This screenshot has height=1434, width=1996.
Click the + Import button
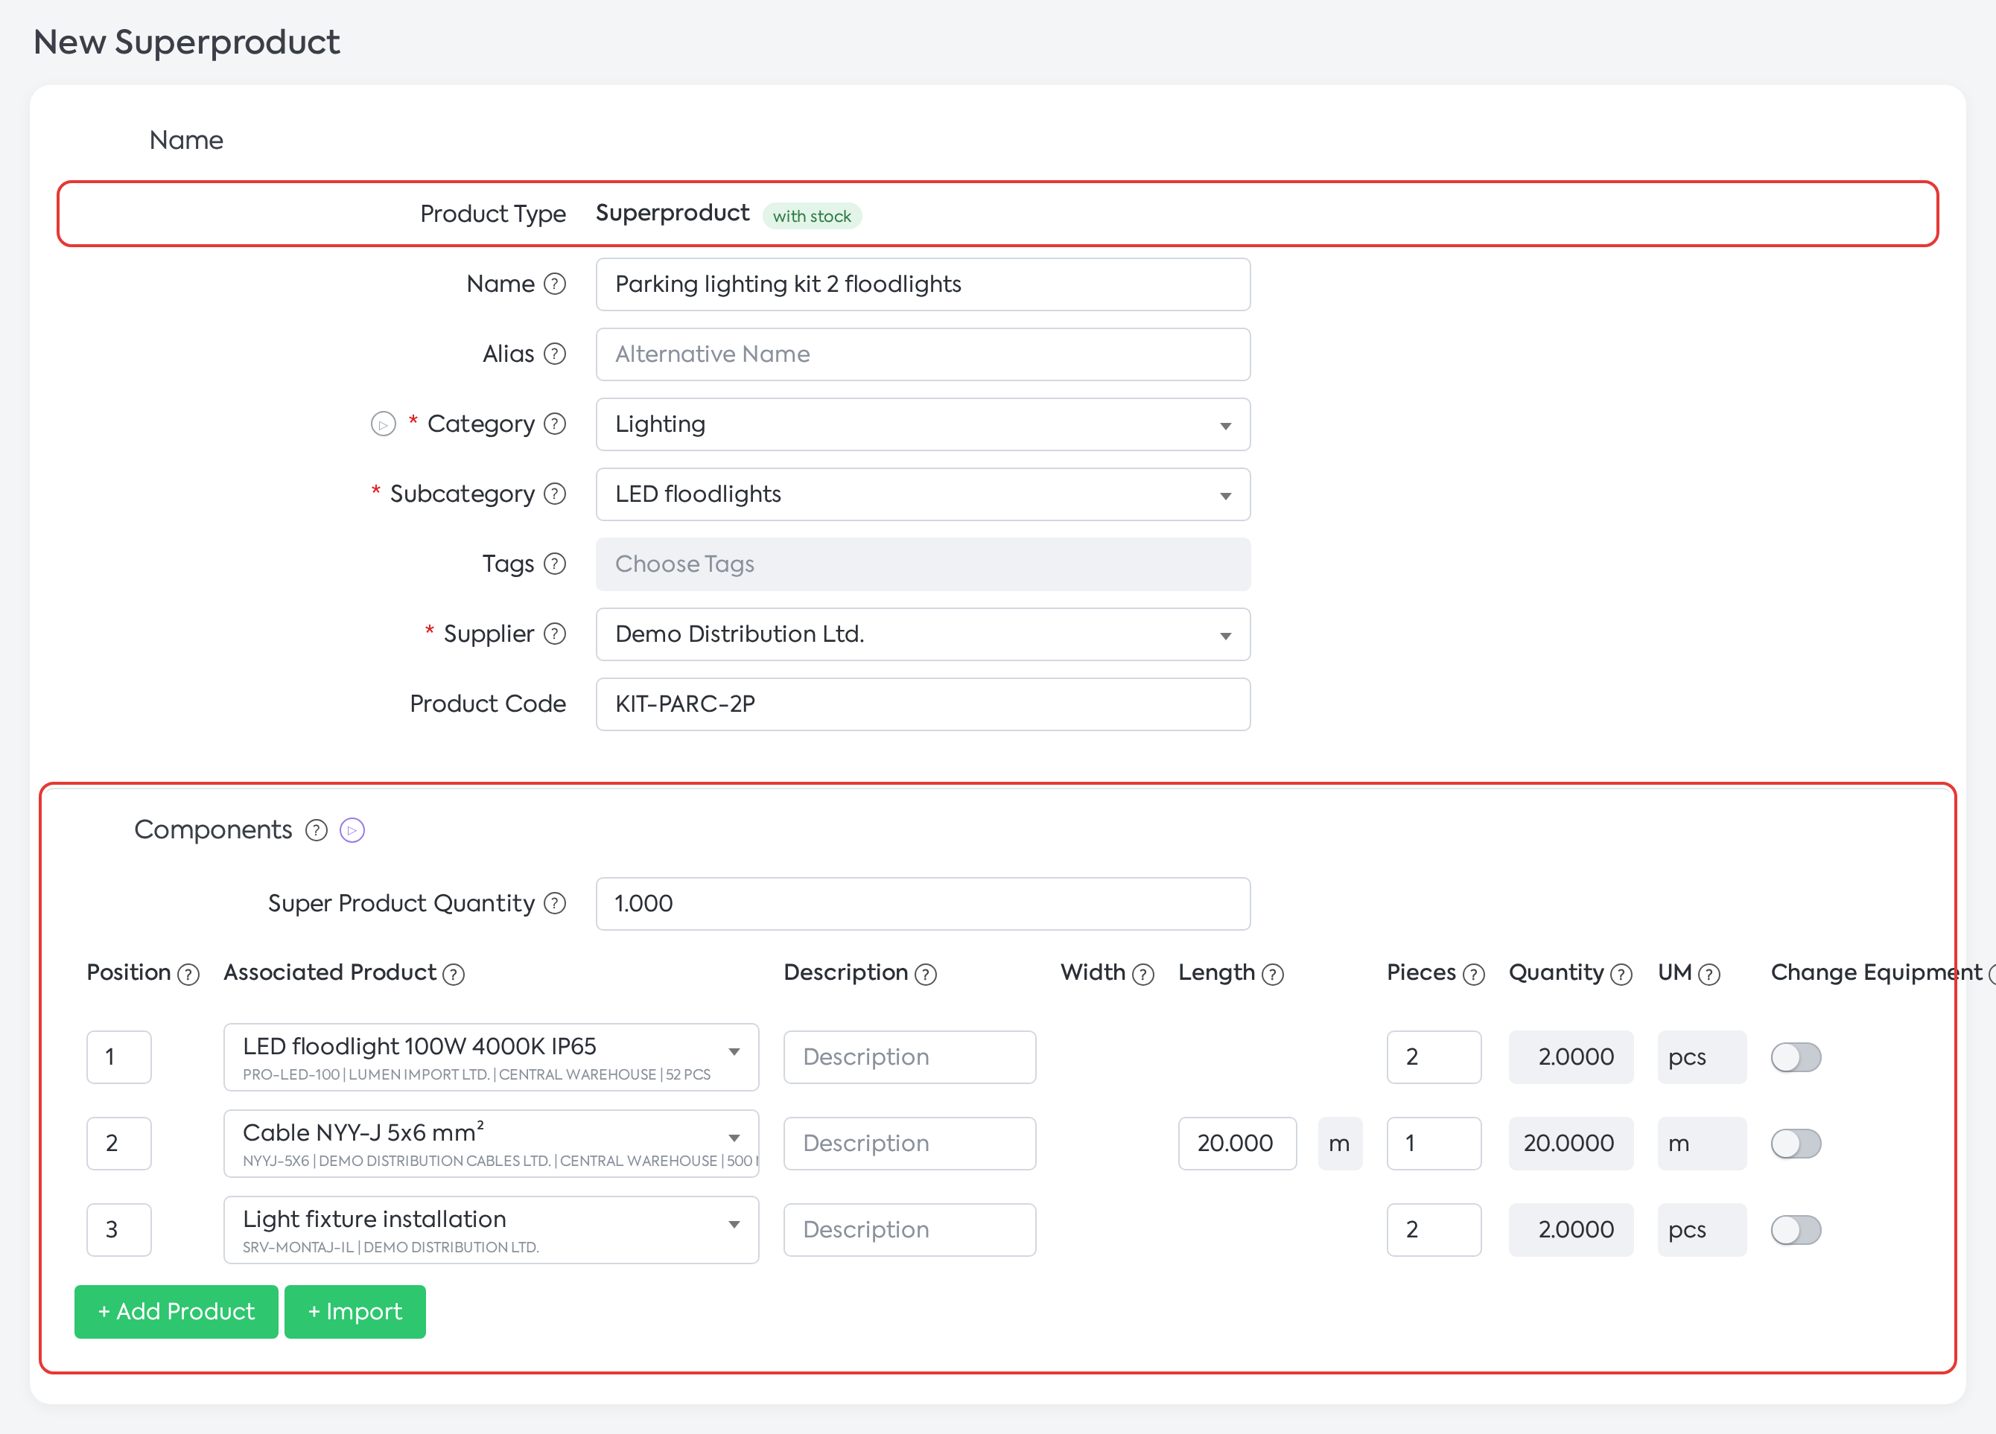click(355, 1312)
